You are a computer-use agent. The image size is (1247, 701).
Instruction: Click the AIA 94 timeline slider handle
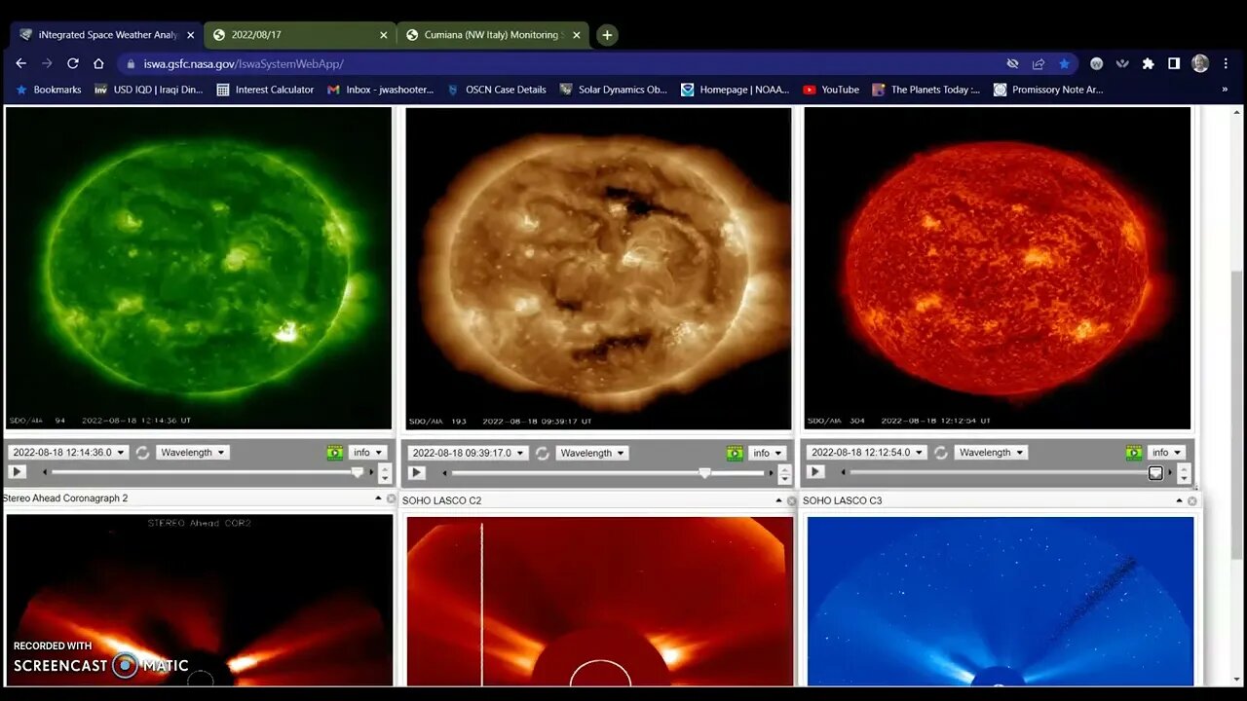coord(358,472)
